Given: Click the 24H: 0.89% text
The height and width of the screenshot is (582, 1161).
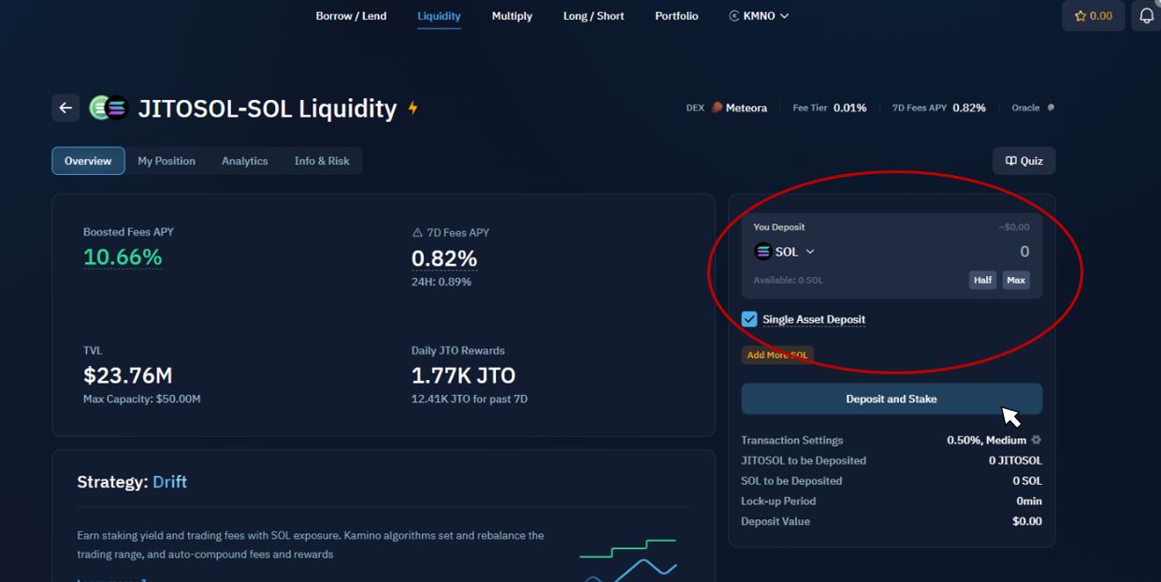Looking at the screenshot, I should point(442,282).
